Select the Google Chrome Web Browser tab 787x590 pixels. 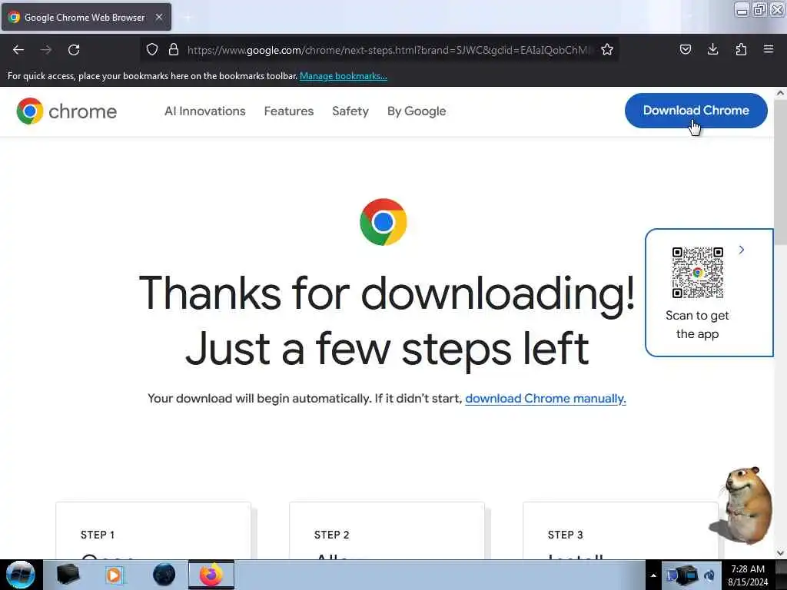click(x=86, y=18)
